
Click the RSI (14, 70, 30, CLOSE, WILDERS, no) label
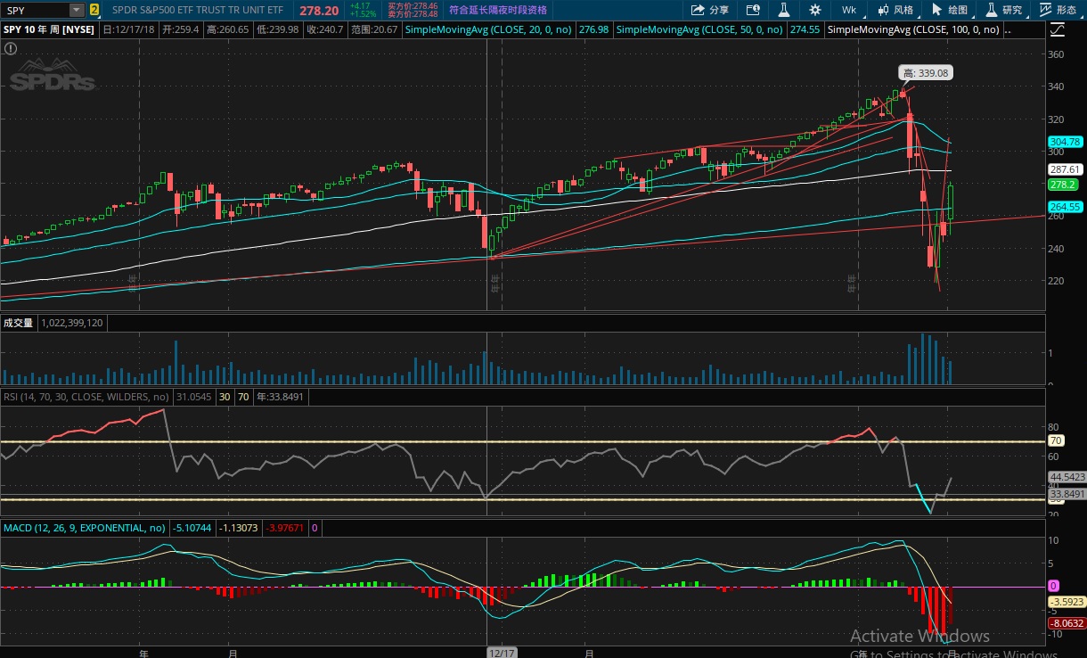pos(86,397)
